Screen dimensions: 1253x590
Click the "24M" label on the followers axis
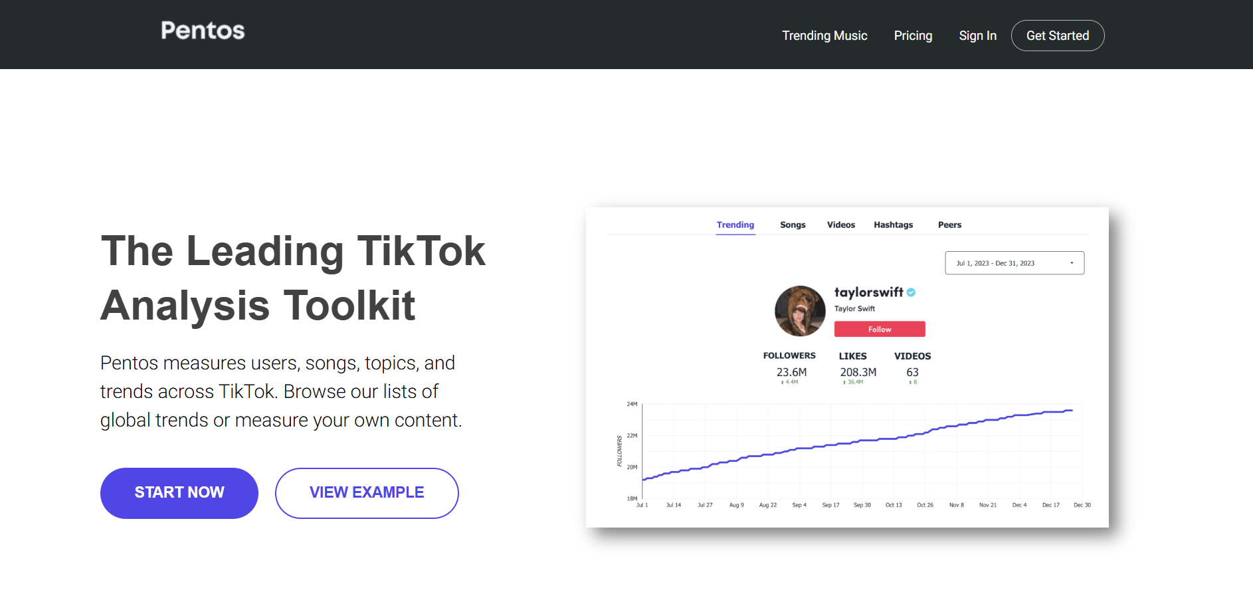(x=632, y=404)
